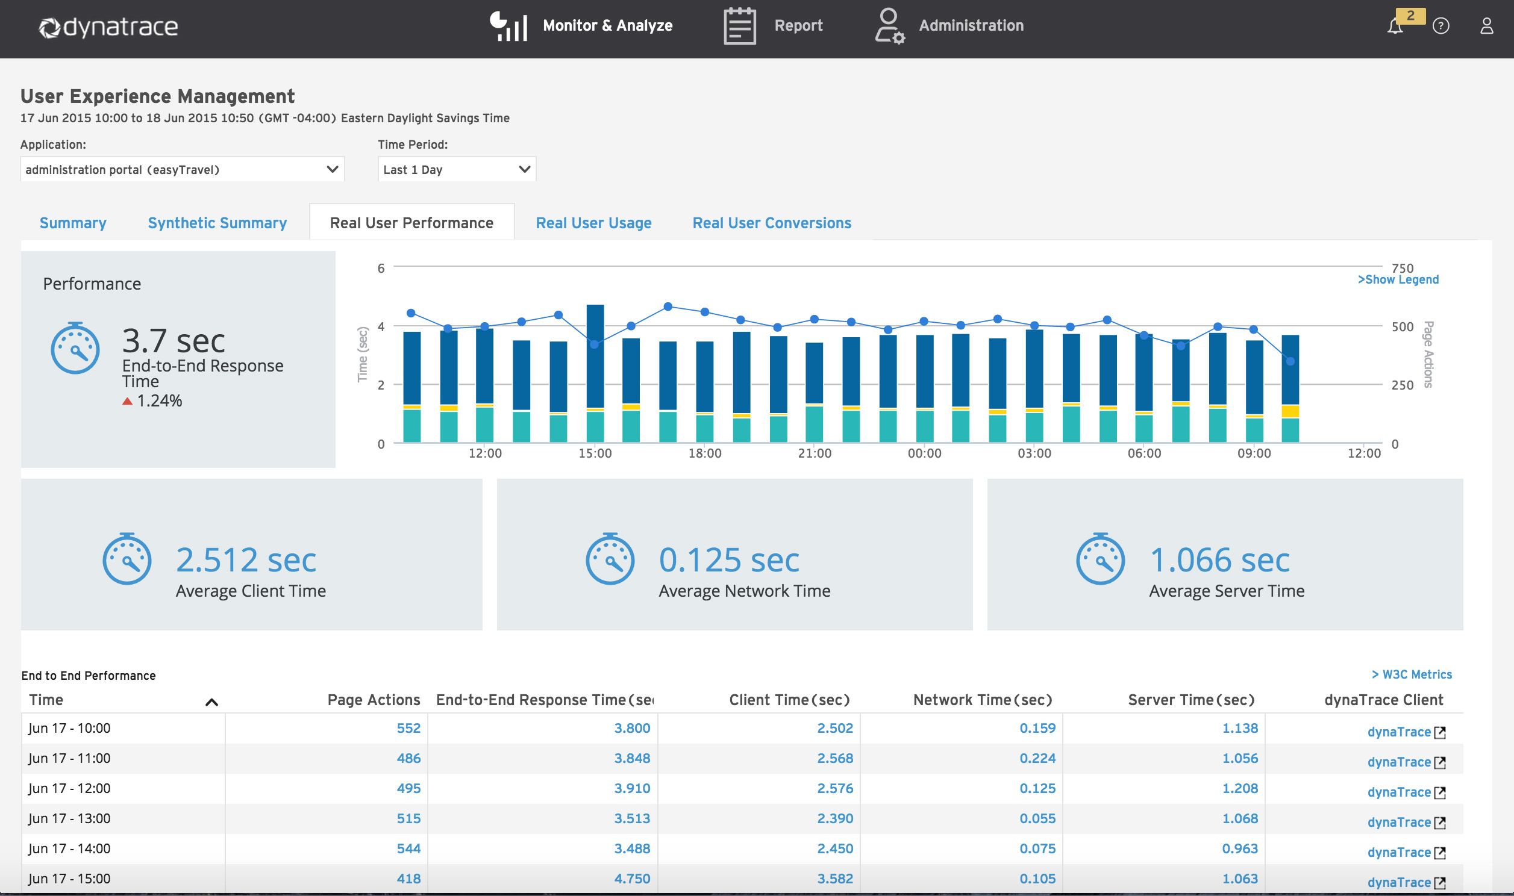Open Monitor & Analyze menu

(x=607, y=25)
